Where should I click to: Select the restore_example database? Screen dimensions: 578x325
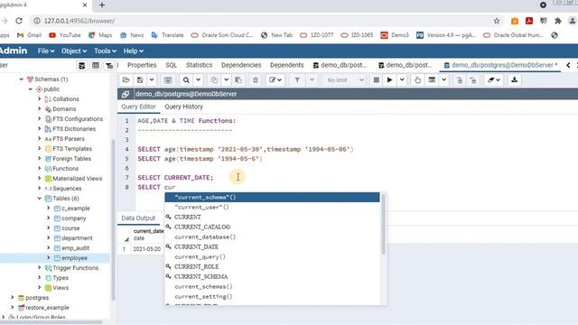(47, 308)
